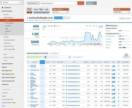Select the US database tab

click(29, 11)
